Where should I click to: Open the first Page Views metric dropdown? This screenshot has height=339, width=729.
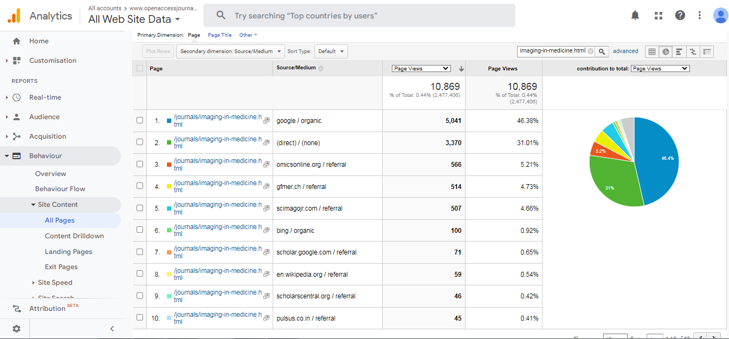tap(421, 69)
